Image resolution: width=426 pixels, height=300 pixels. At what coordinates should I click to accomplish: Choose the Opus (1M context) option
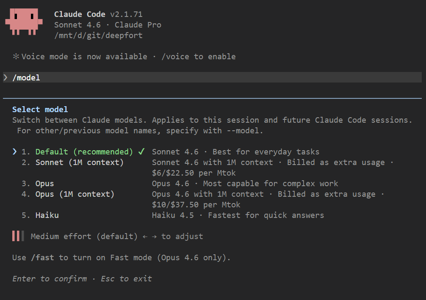pyautogui.click(x=75, y=194)
